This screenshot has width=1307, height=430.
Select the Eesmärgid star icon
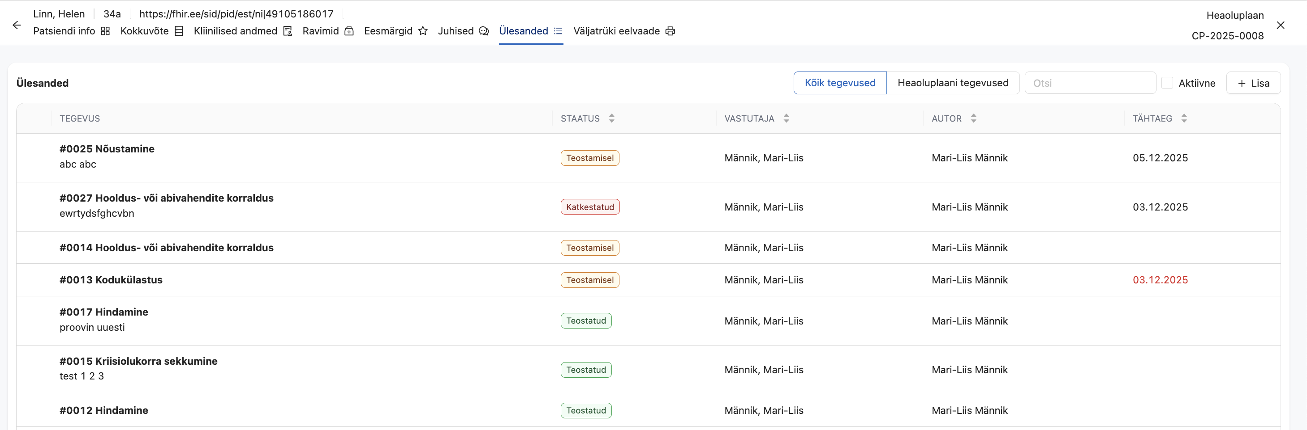(x=423, y=31)
